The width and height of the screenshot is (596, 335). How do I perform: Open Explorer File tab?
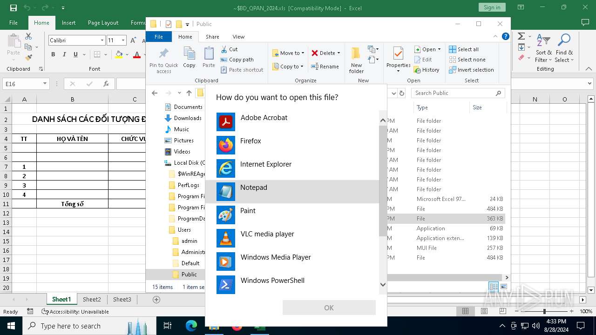(159, 37)
